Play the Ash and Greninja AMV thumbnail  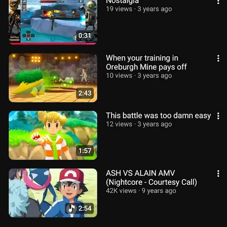click(53, 193)
